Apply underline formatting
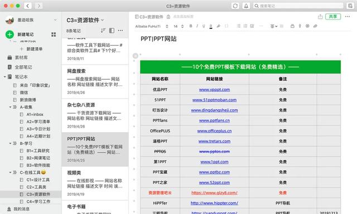Screen dimensions: 357x214 [204, 26]
